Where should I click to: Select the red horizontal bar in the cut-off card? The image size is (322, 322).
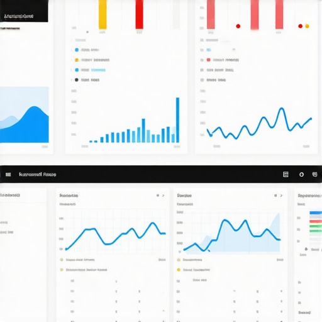(x=316, y=221)
